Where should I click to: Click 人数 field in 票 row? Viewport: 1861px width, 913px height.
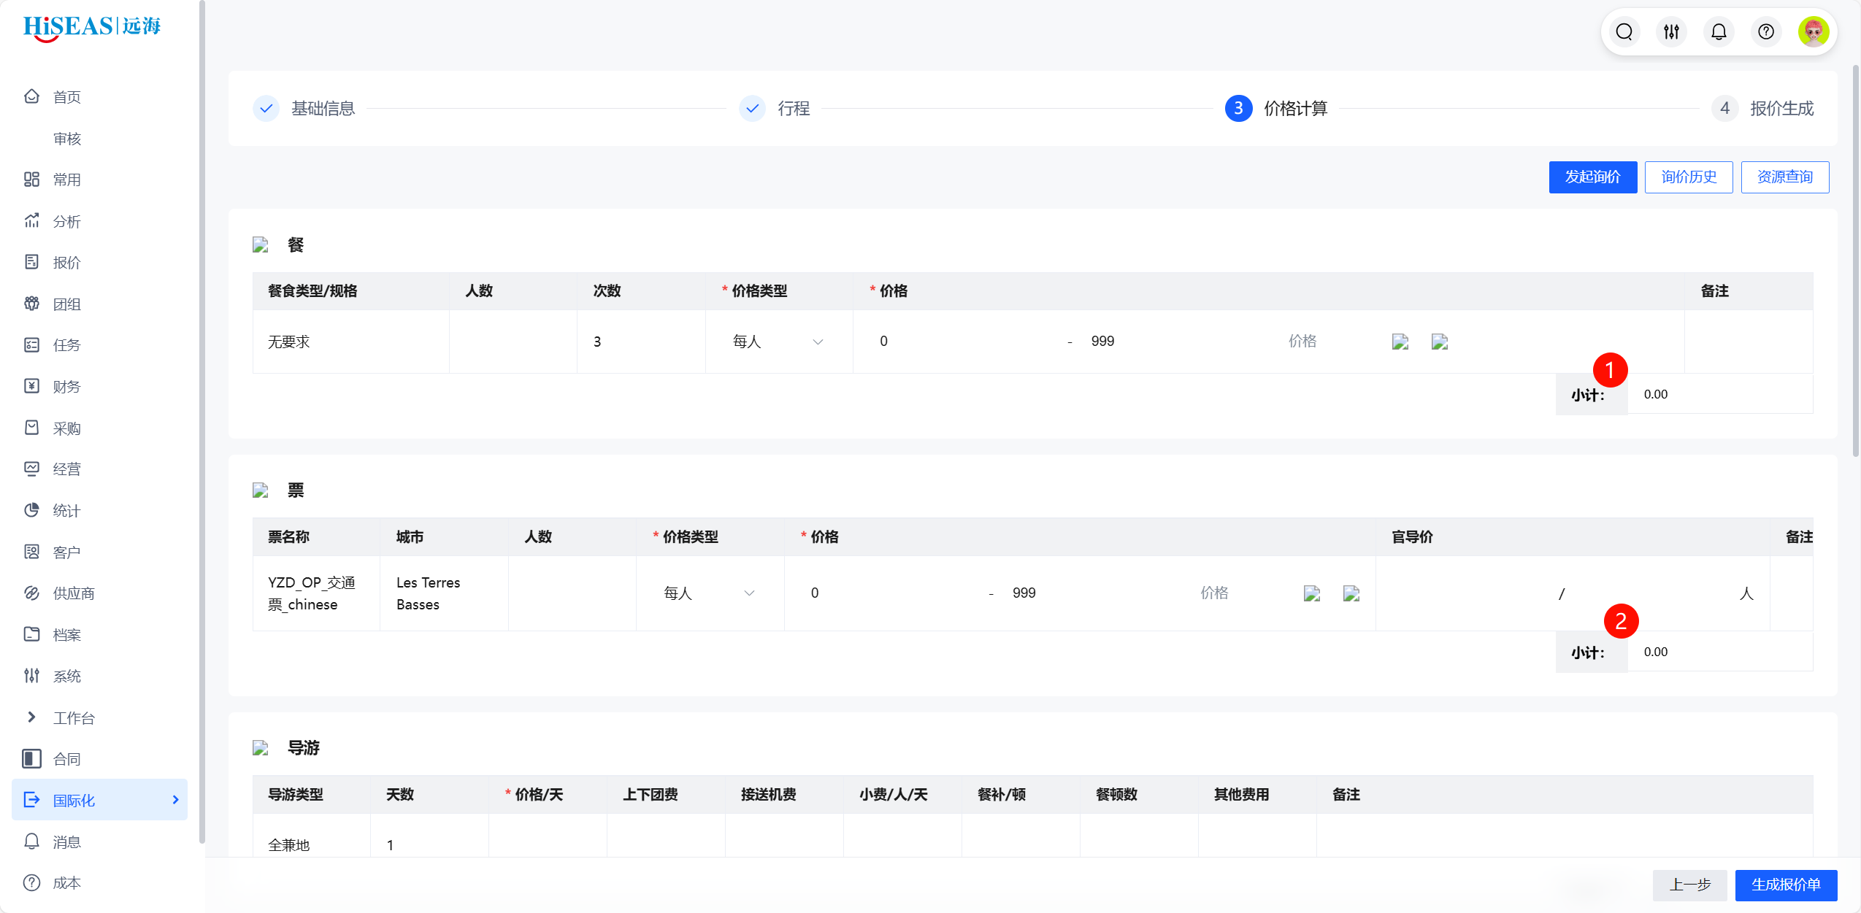tap(572, 593)
